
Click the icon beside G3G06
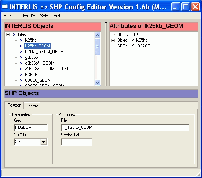coord(21,75)
